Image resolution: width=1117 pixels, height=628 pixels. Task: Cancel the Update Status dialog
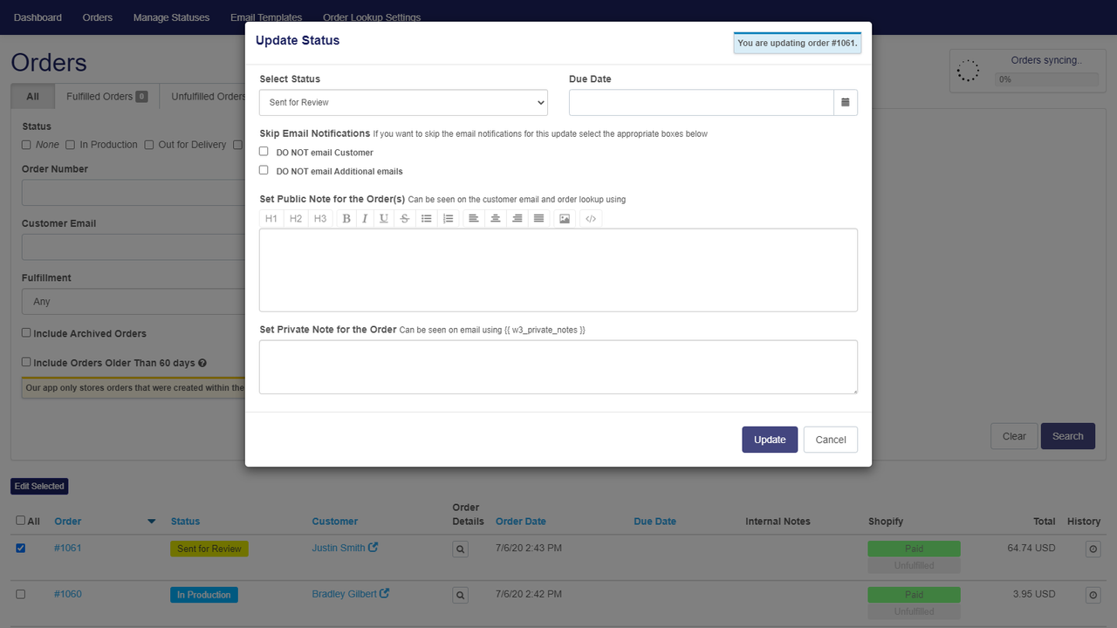click(x=831, y=440)
